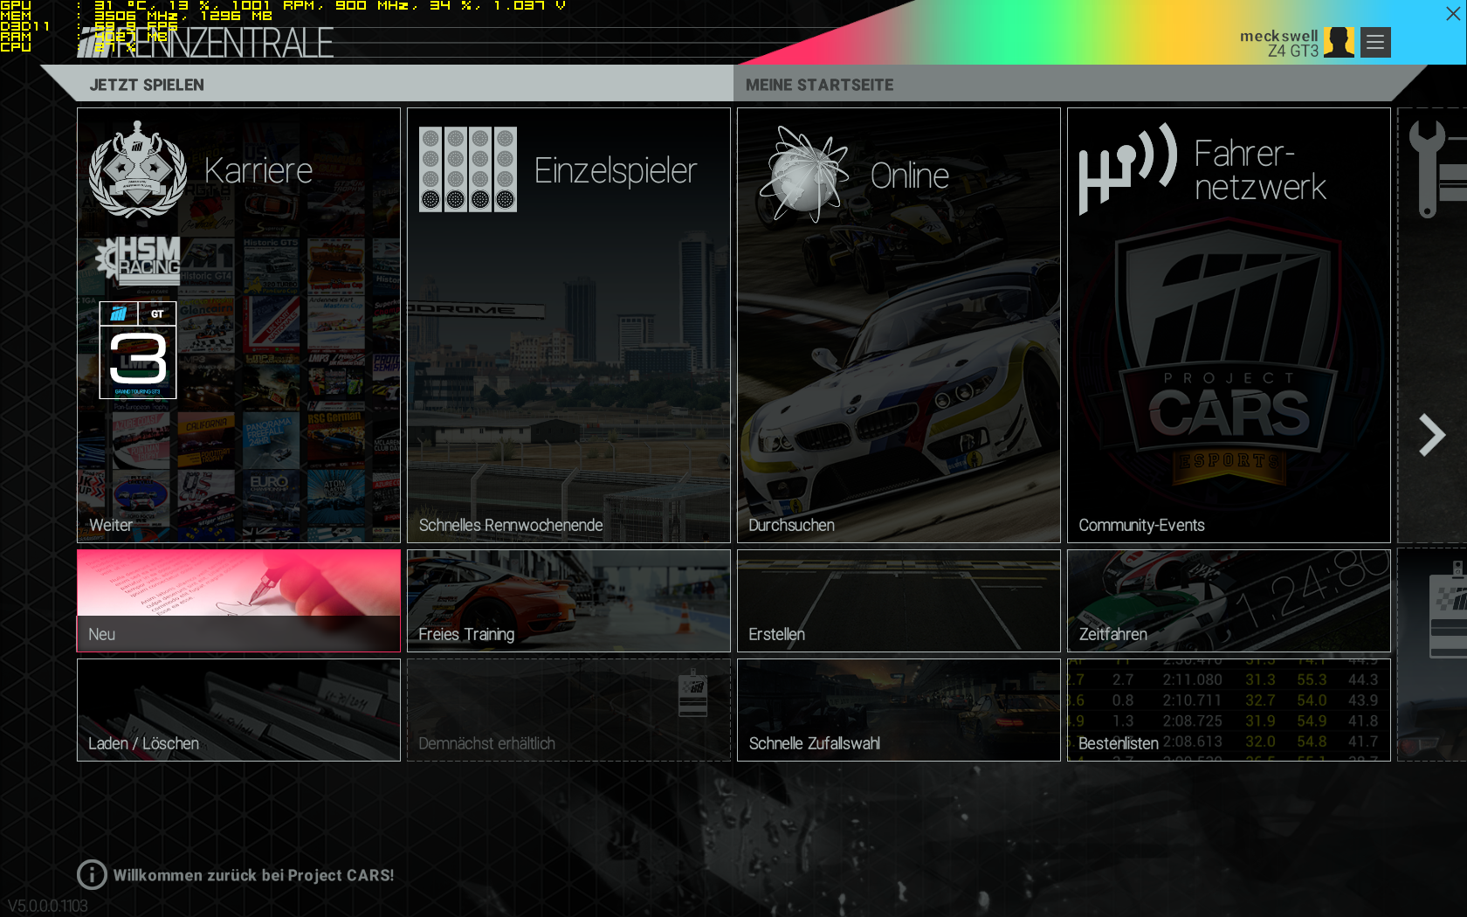Start a new career with Neu
1467x917 pixels.
pos(238,601)
